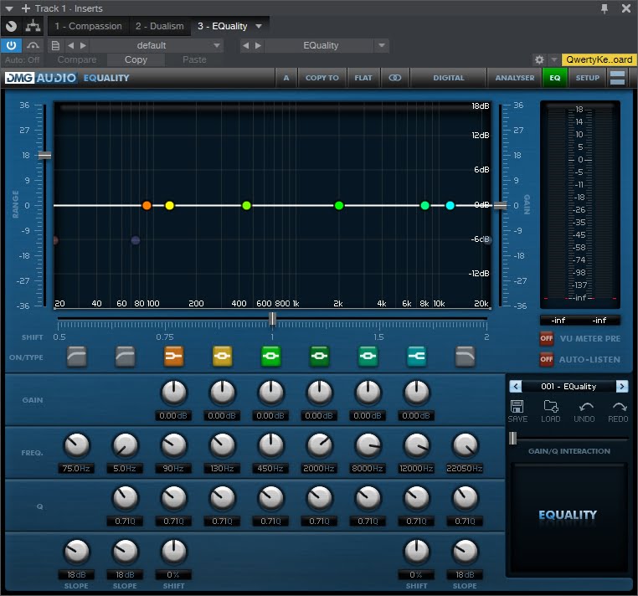
Task: Click the orange EQ node on the graph
Action: pos(147,205)
